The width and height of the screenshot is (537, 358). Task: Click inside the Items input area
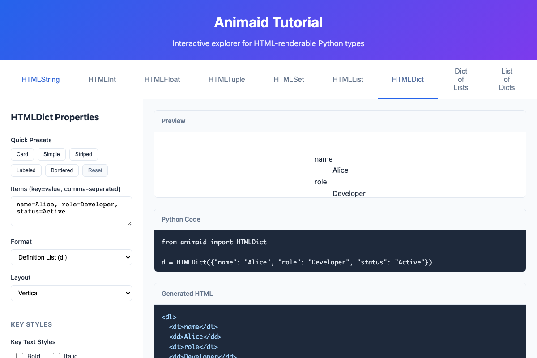pos(71,211)
